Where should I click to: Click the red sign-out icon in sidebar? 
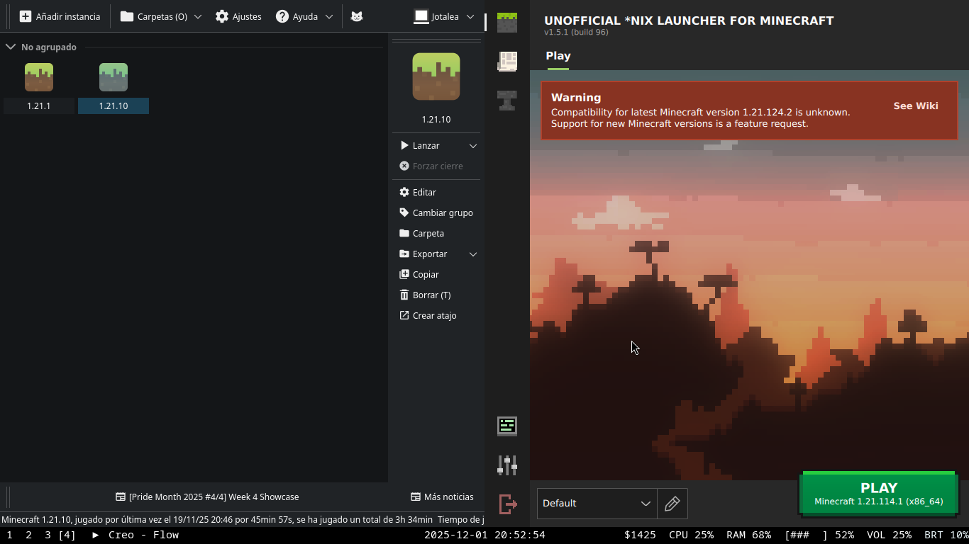[x=507, y=504]
